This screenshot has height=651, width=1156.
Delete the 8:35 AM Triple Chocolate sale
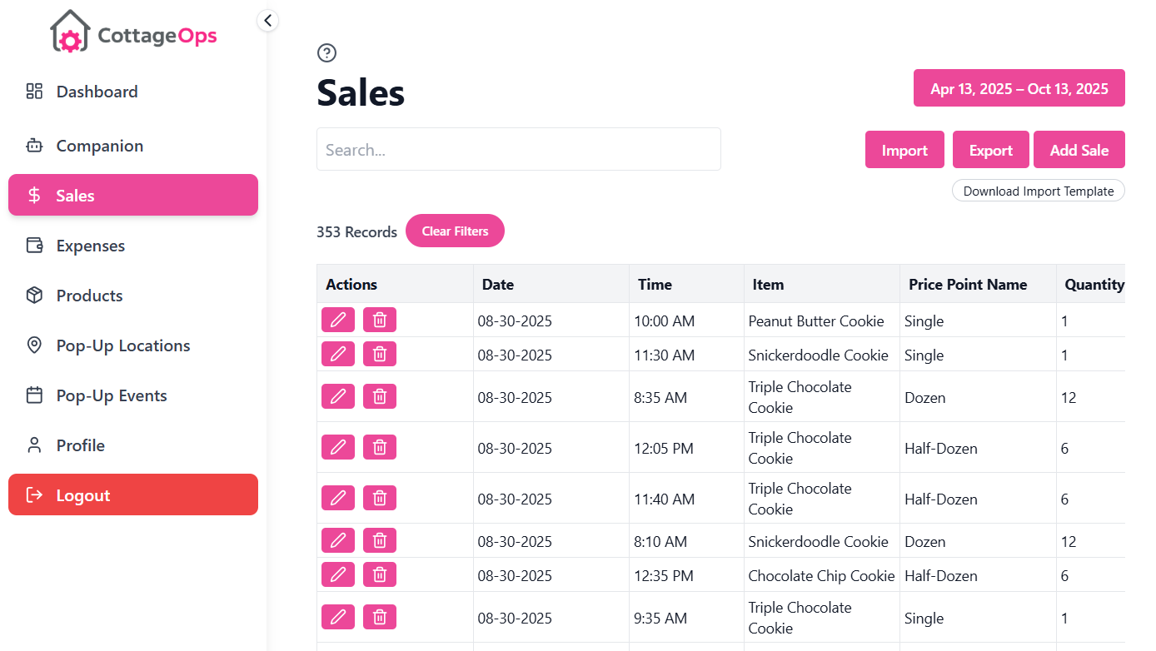coord(380,397)
